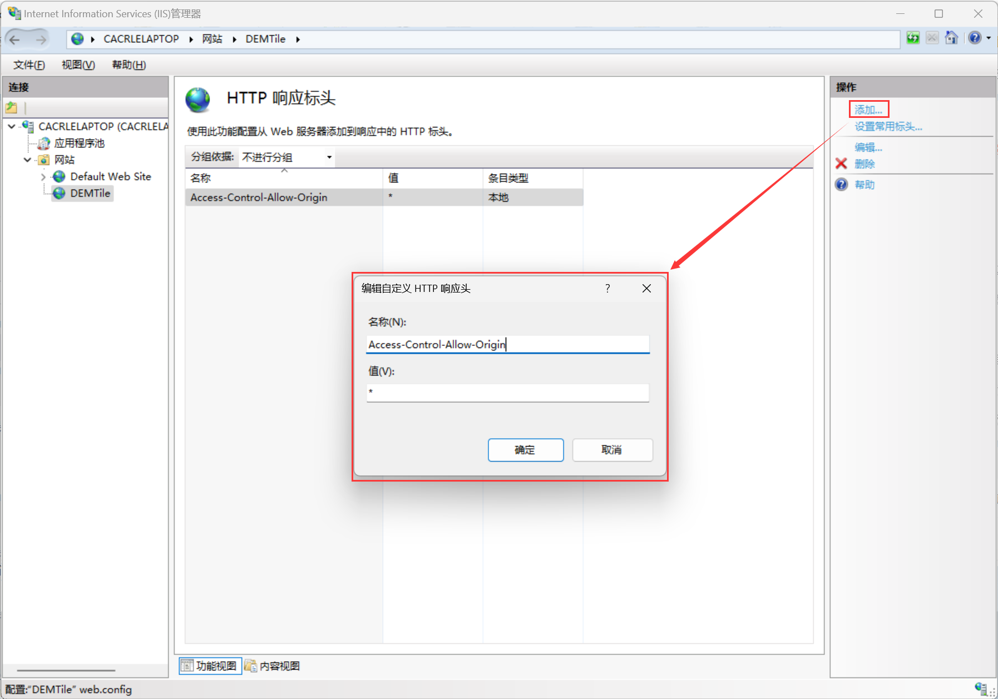
Task: Click the Features View tab icon
Action: (187, 666)
